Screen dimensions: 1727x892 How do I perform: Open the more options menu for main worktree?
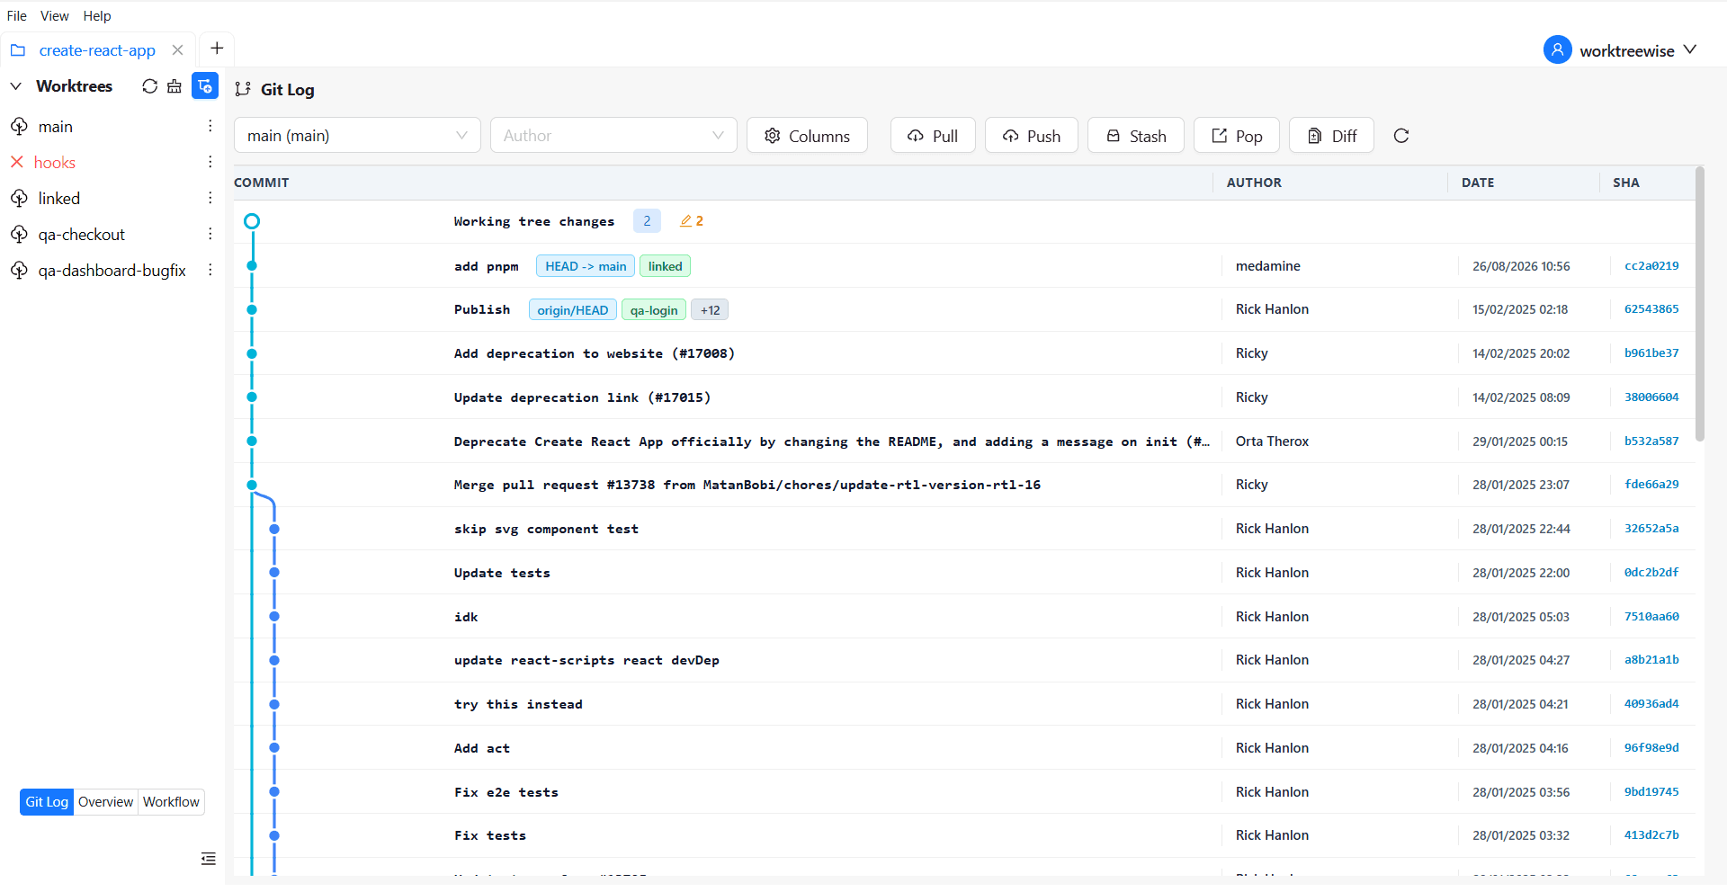click(210, 127)
